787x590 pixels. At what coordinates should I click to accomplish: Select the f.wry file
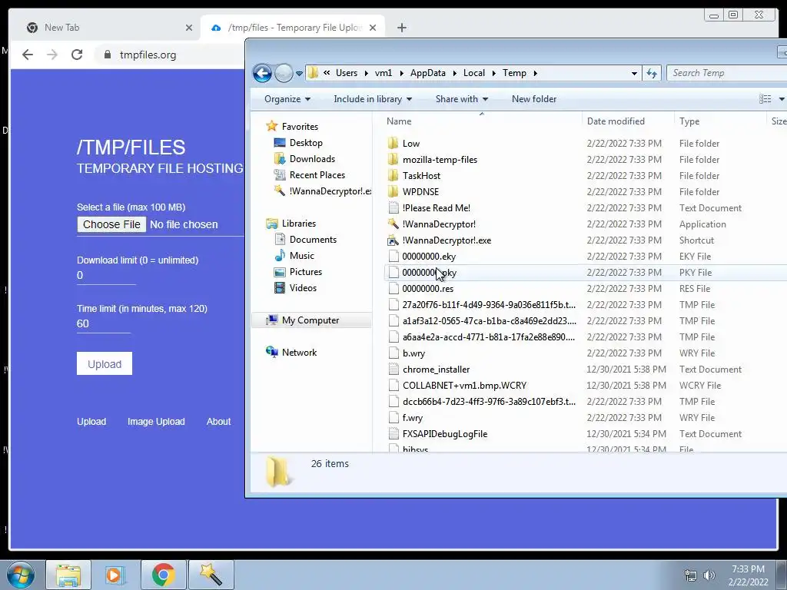pos(412,418)
